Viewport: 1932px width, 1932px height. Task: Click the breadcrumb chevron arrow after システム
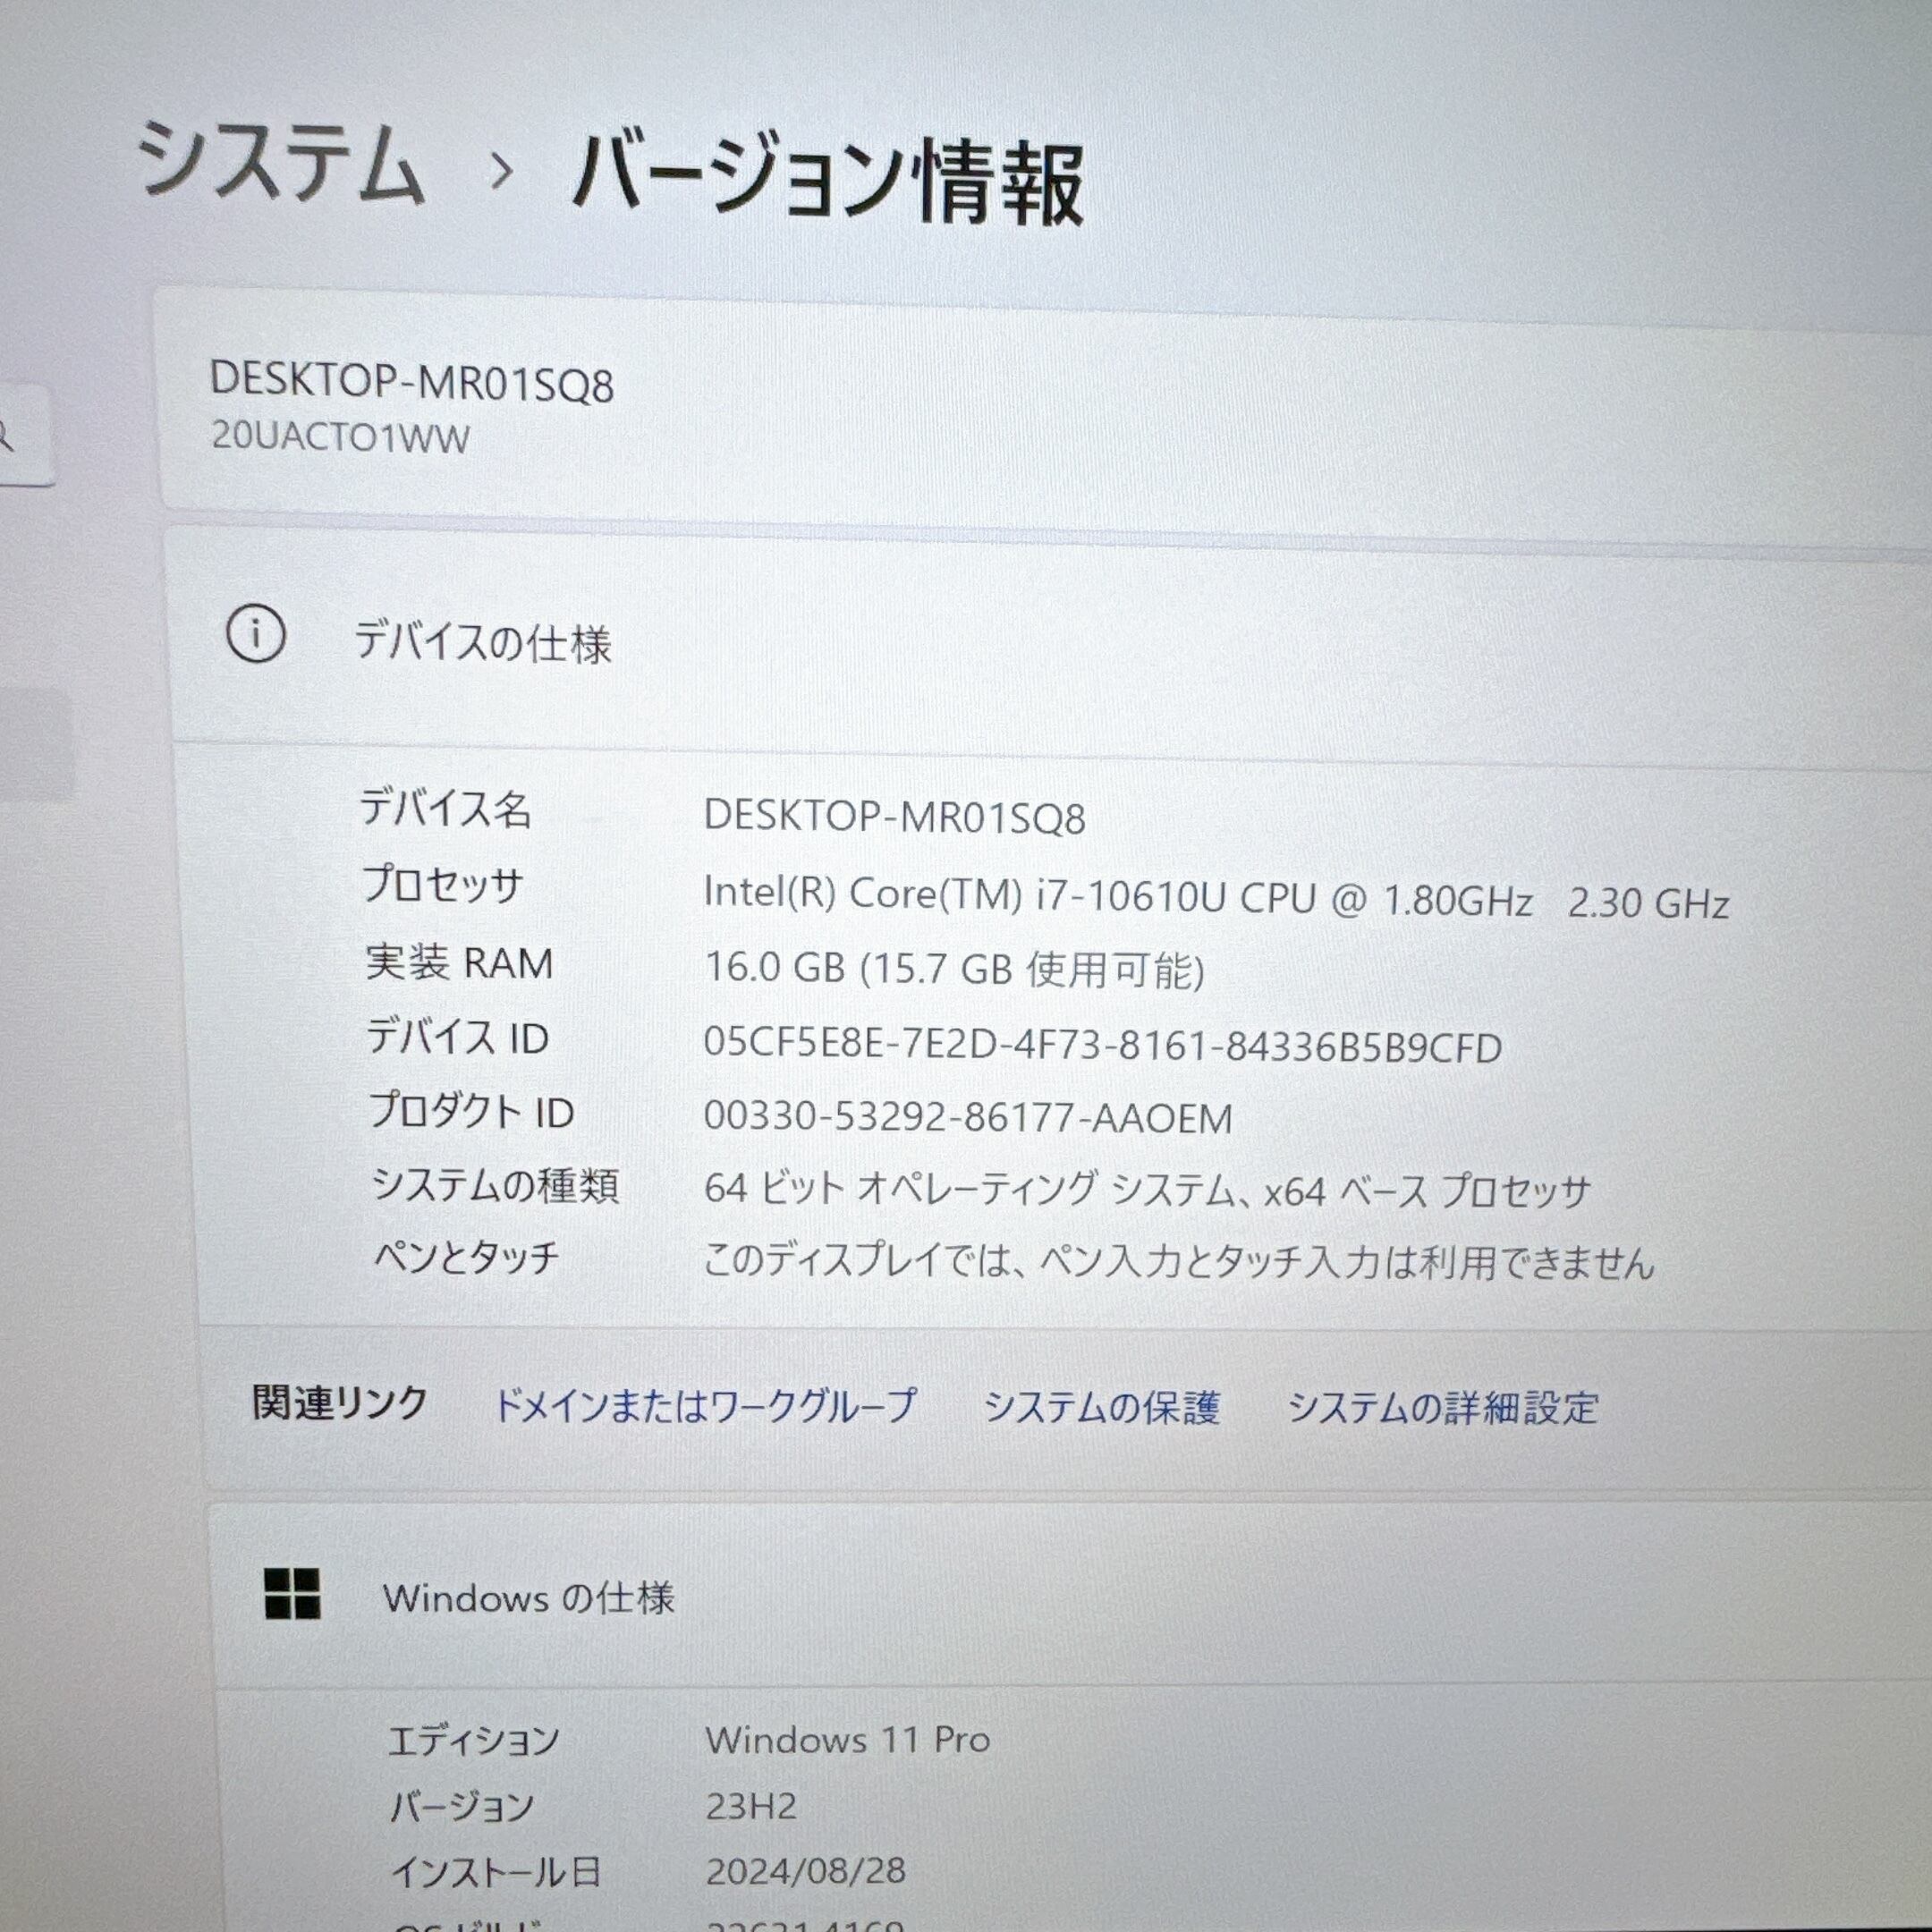pyautogui.click(x=501, y=171)
